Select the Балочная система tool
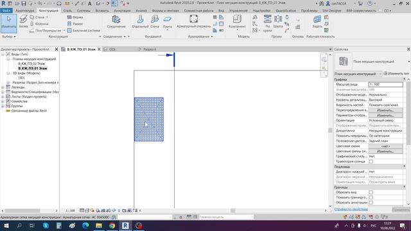 (83, 30)
